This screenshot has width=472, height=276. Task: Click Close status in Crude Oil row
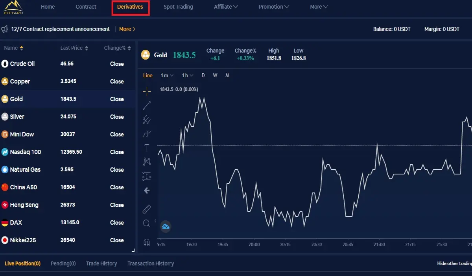pos(117,64)
